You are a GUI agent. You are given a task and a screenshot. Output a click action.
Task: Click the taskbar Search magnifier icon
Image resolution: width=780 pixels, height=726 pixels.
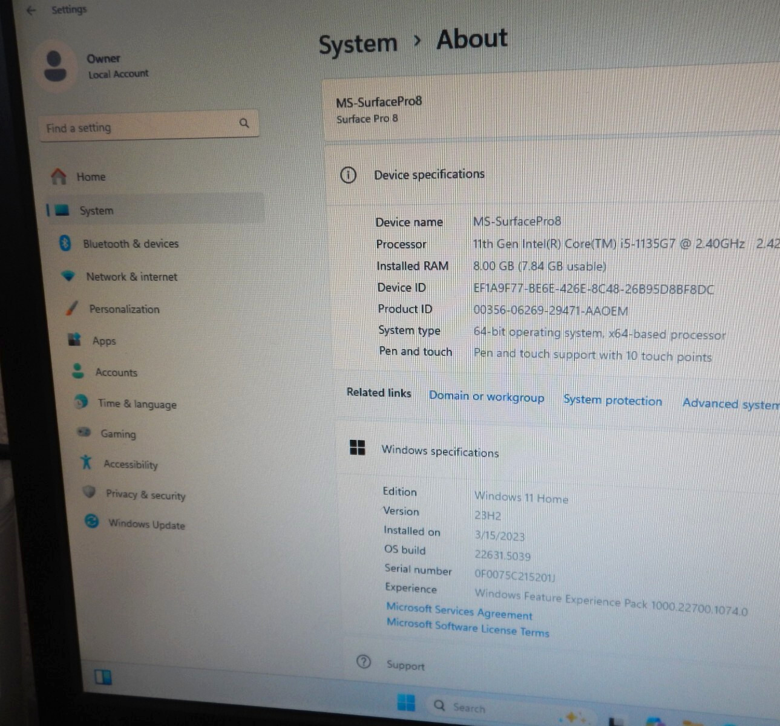point(440,705)
